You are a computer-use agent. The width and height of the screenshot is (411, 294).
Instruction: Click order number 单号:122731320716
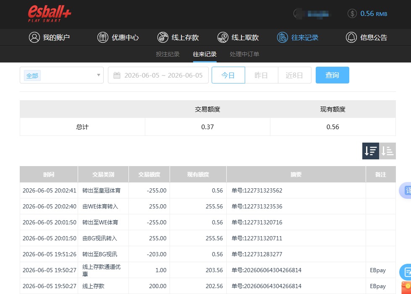[x=257, y=223]
